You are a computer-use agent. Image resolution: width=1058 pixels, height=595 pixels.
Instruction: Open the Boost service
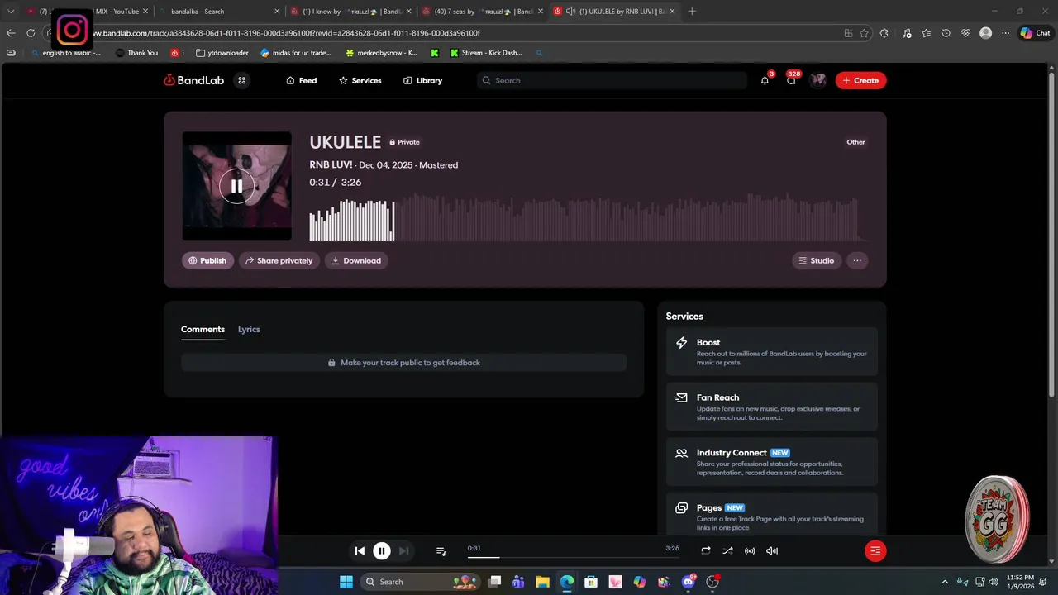tap(772, 352)
